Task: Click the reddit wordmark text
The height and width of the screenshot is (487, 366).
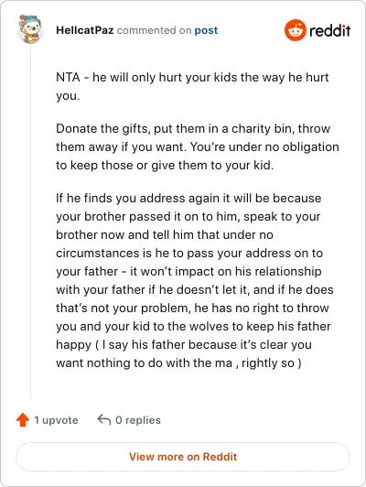Action: [x=330, y=30]
